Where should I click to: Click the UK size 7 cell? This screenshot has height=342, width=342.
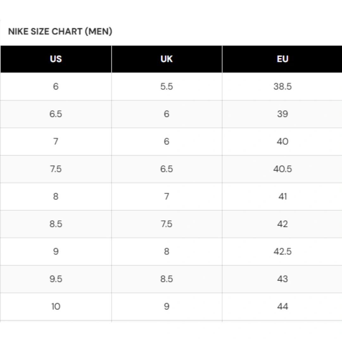(x=167, y=196)
